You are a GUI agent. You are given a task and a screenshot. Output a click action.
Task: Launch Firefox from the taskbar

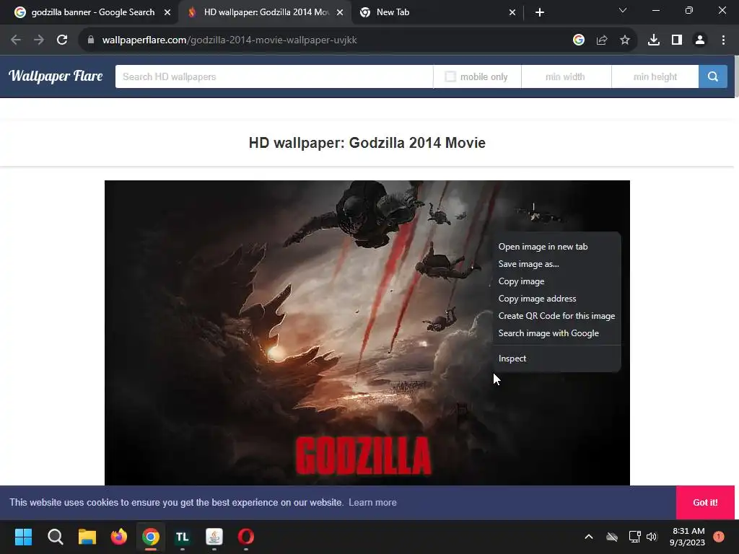(119, 537)
